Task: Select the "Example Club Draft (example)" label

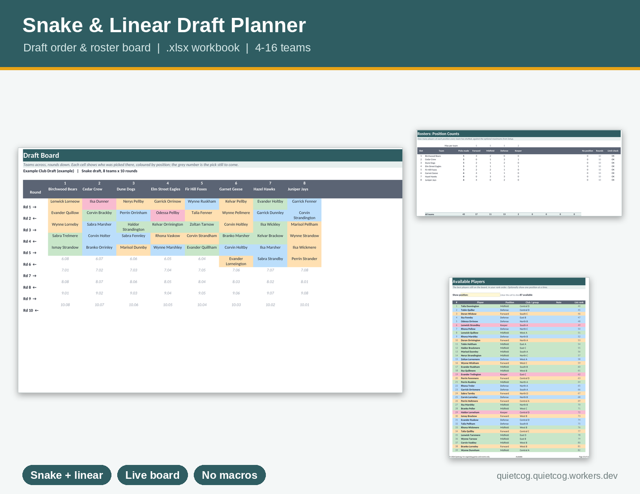Action: tap(49, 171)
